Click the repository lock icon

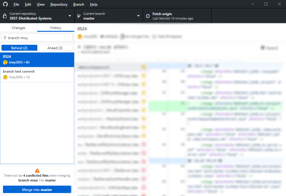point(5,16)
